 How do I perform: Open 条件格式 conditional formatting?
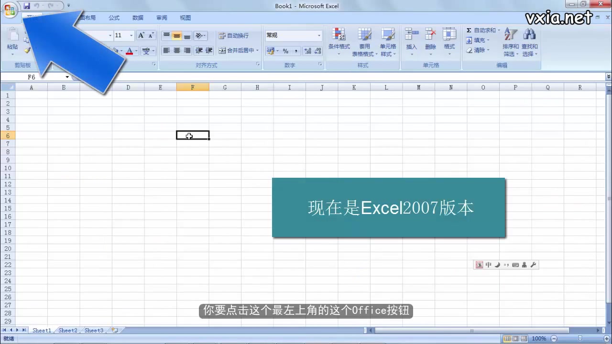339,42
